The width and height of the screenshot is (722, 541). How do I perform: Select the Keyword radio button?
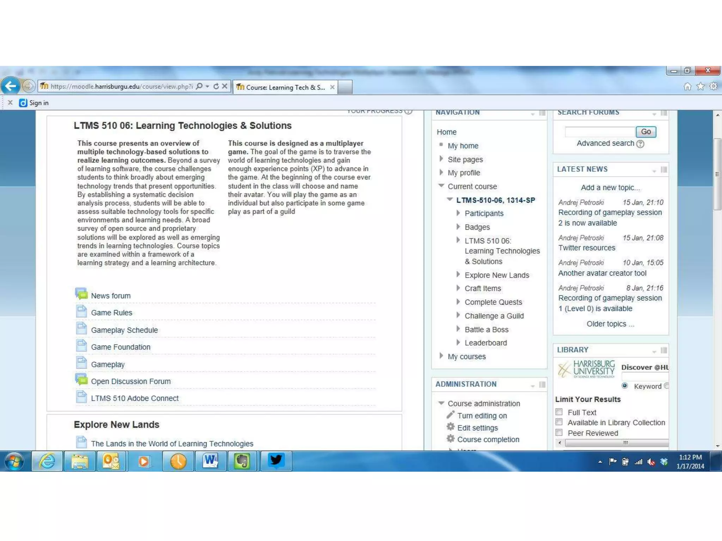[625, 386]
